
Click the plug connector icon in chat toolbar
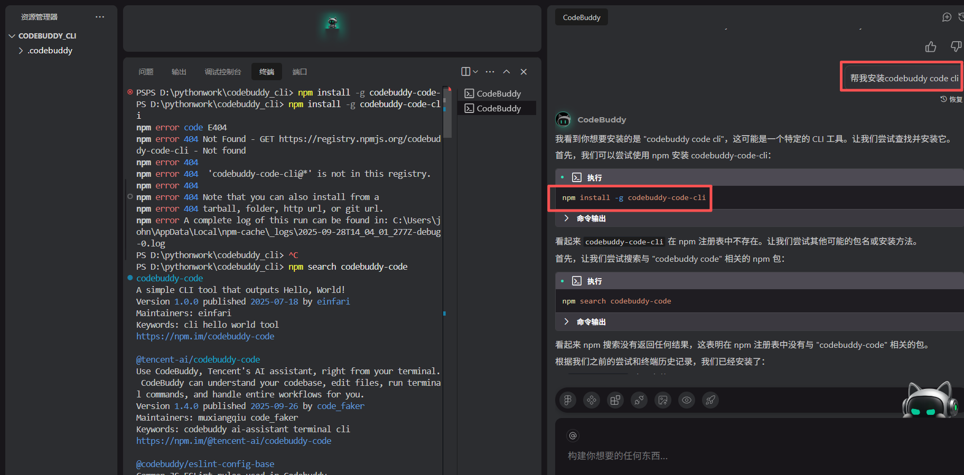pyautogui.click(x=639, y=400)
